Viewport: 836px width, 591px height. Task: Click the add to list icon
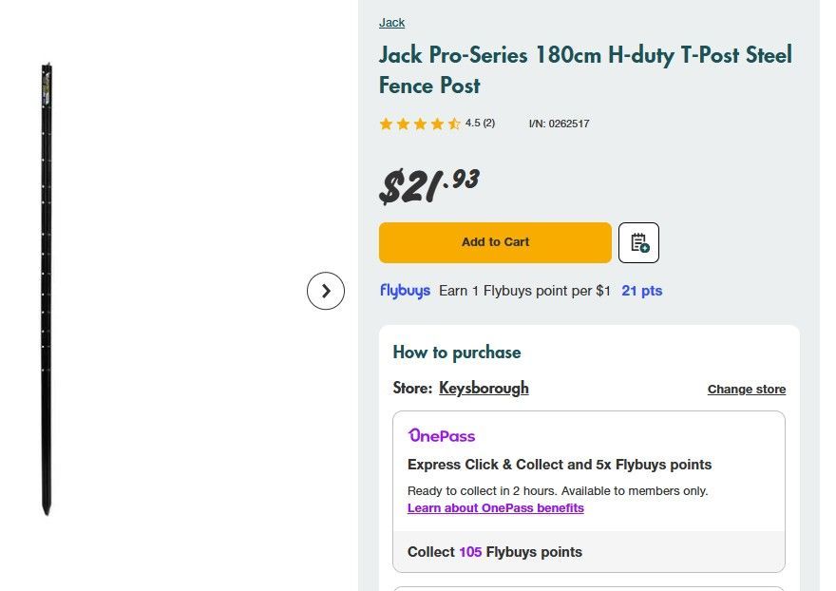[x=638, y=242]
